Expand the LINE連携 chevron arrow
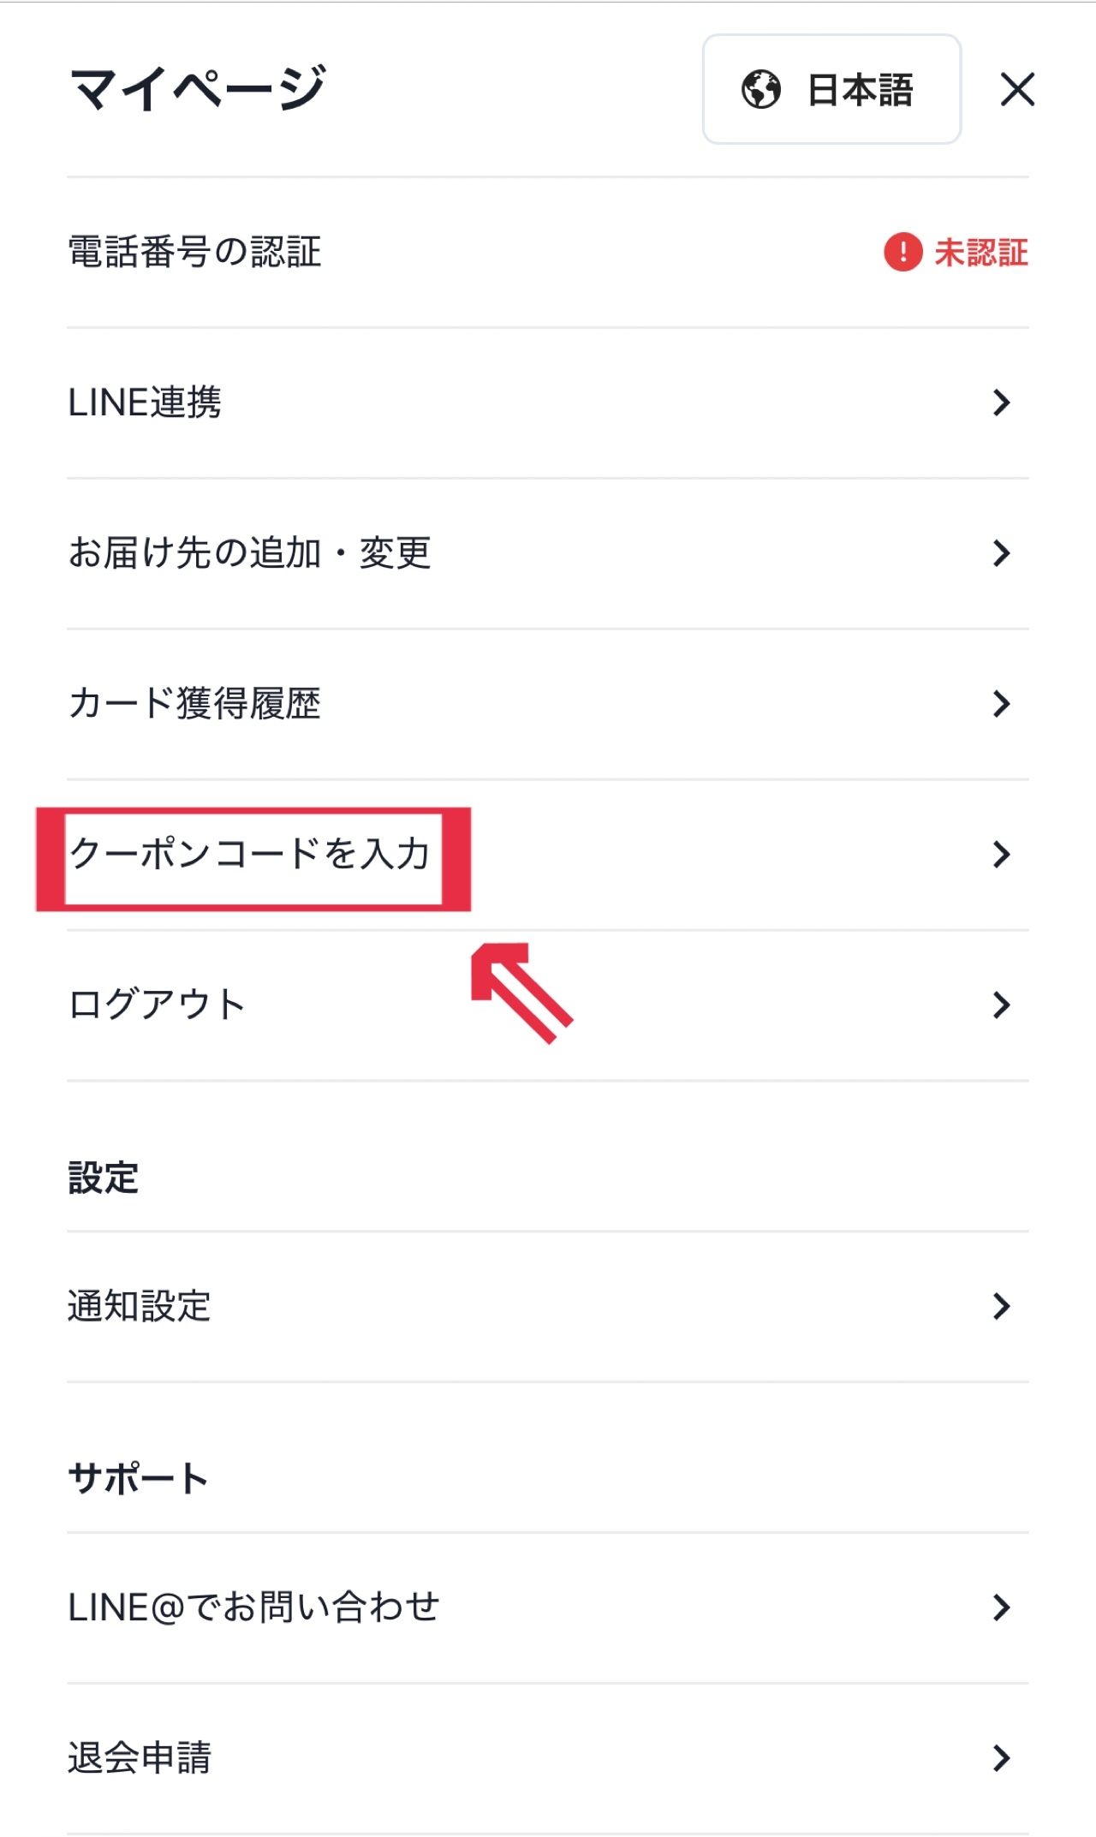1096x1837 pixels. pyautogui.click(x=1001, y=403)
